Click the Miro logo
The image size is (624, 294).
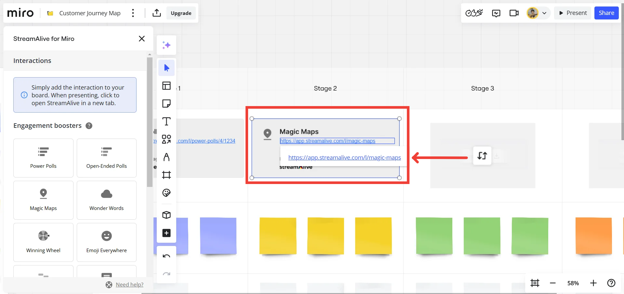[x=20, y=13]
